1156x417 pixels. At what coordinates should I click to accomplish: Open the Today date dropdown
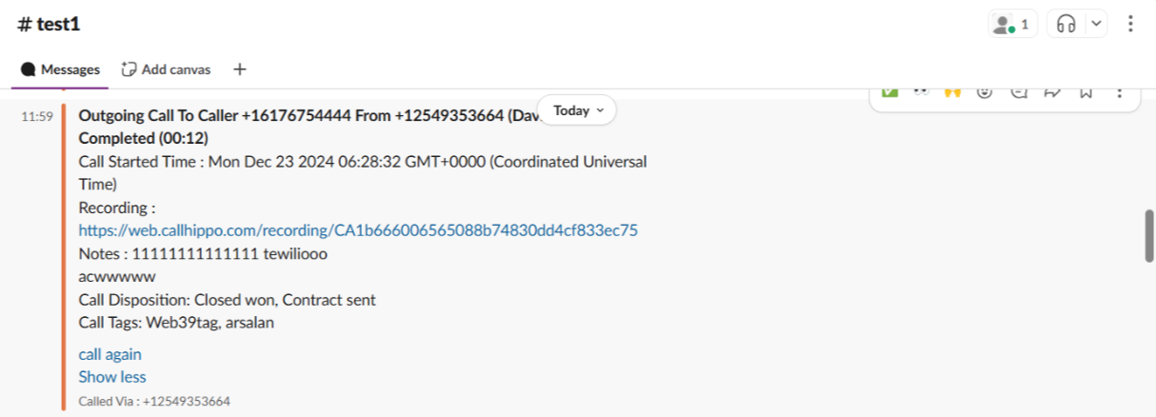click(577, 110)
